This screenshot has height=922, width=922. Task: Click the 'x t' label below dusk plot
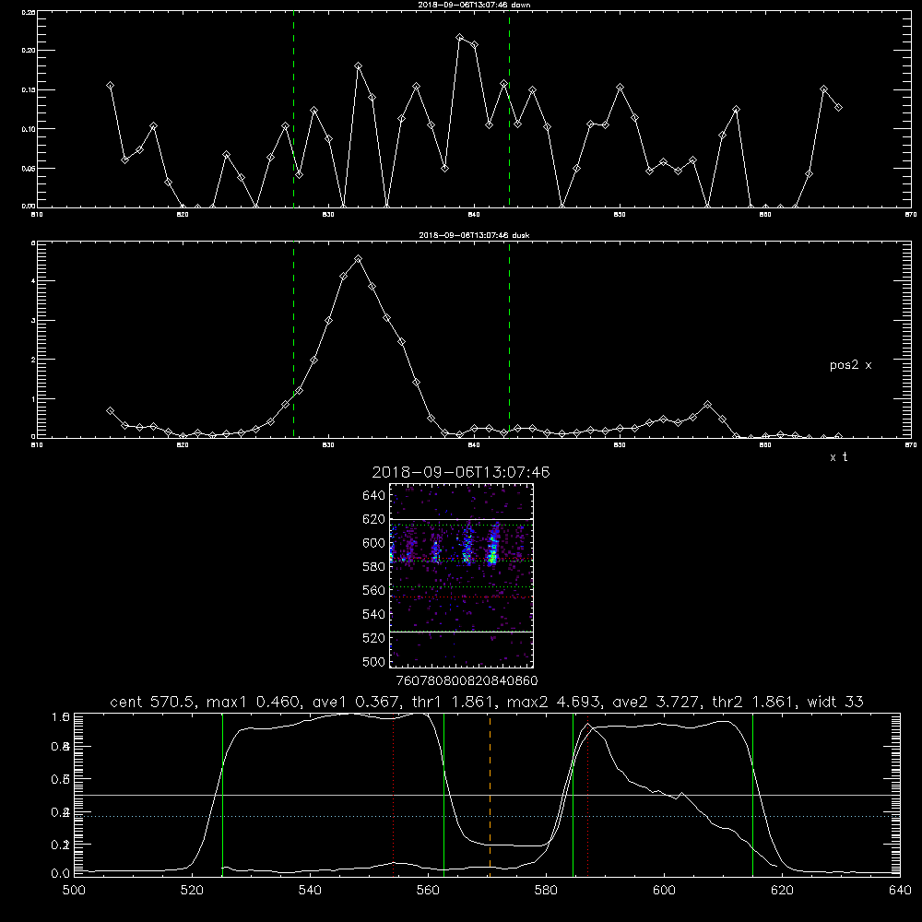(838, 457)
